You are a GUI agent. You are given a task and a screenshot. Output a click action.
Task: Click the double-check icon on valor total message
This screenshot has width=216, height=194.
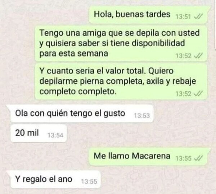point(198,94)
